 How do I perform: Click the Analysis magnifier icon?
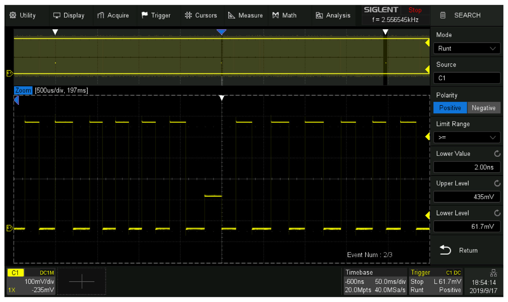[x=319, y=15]
